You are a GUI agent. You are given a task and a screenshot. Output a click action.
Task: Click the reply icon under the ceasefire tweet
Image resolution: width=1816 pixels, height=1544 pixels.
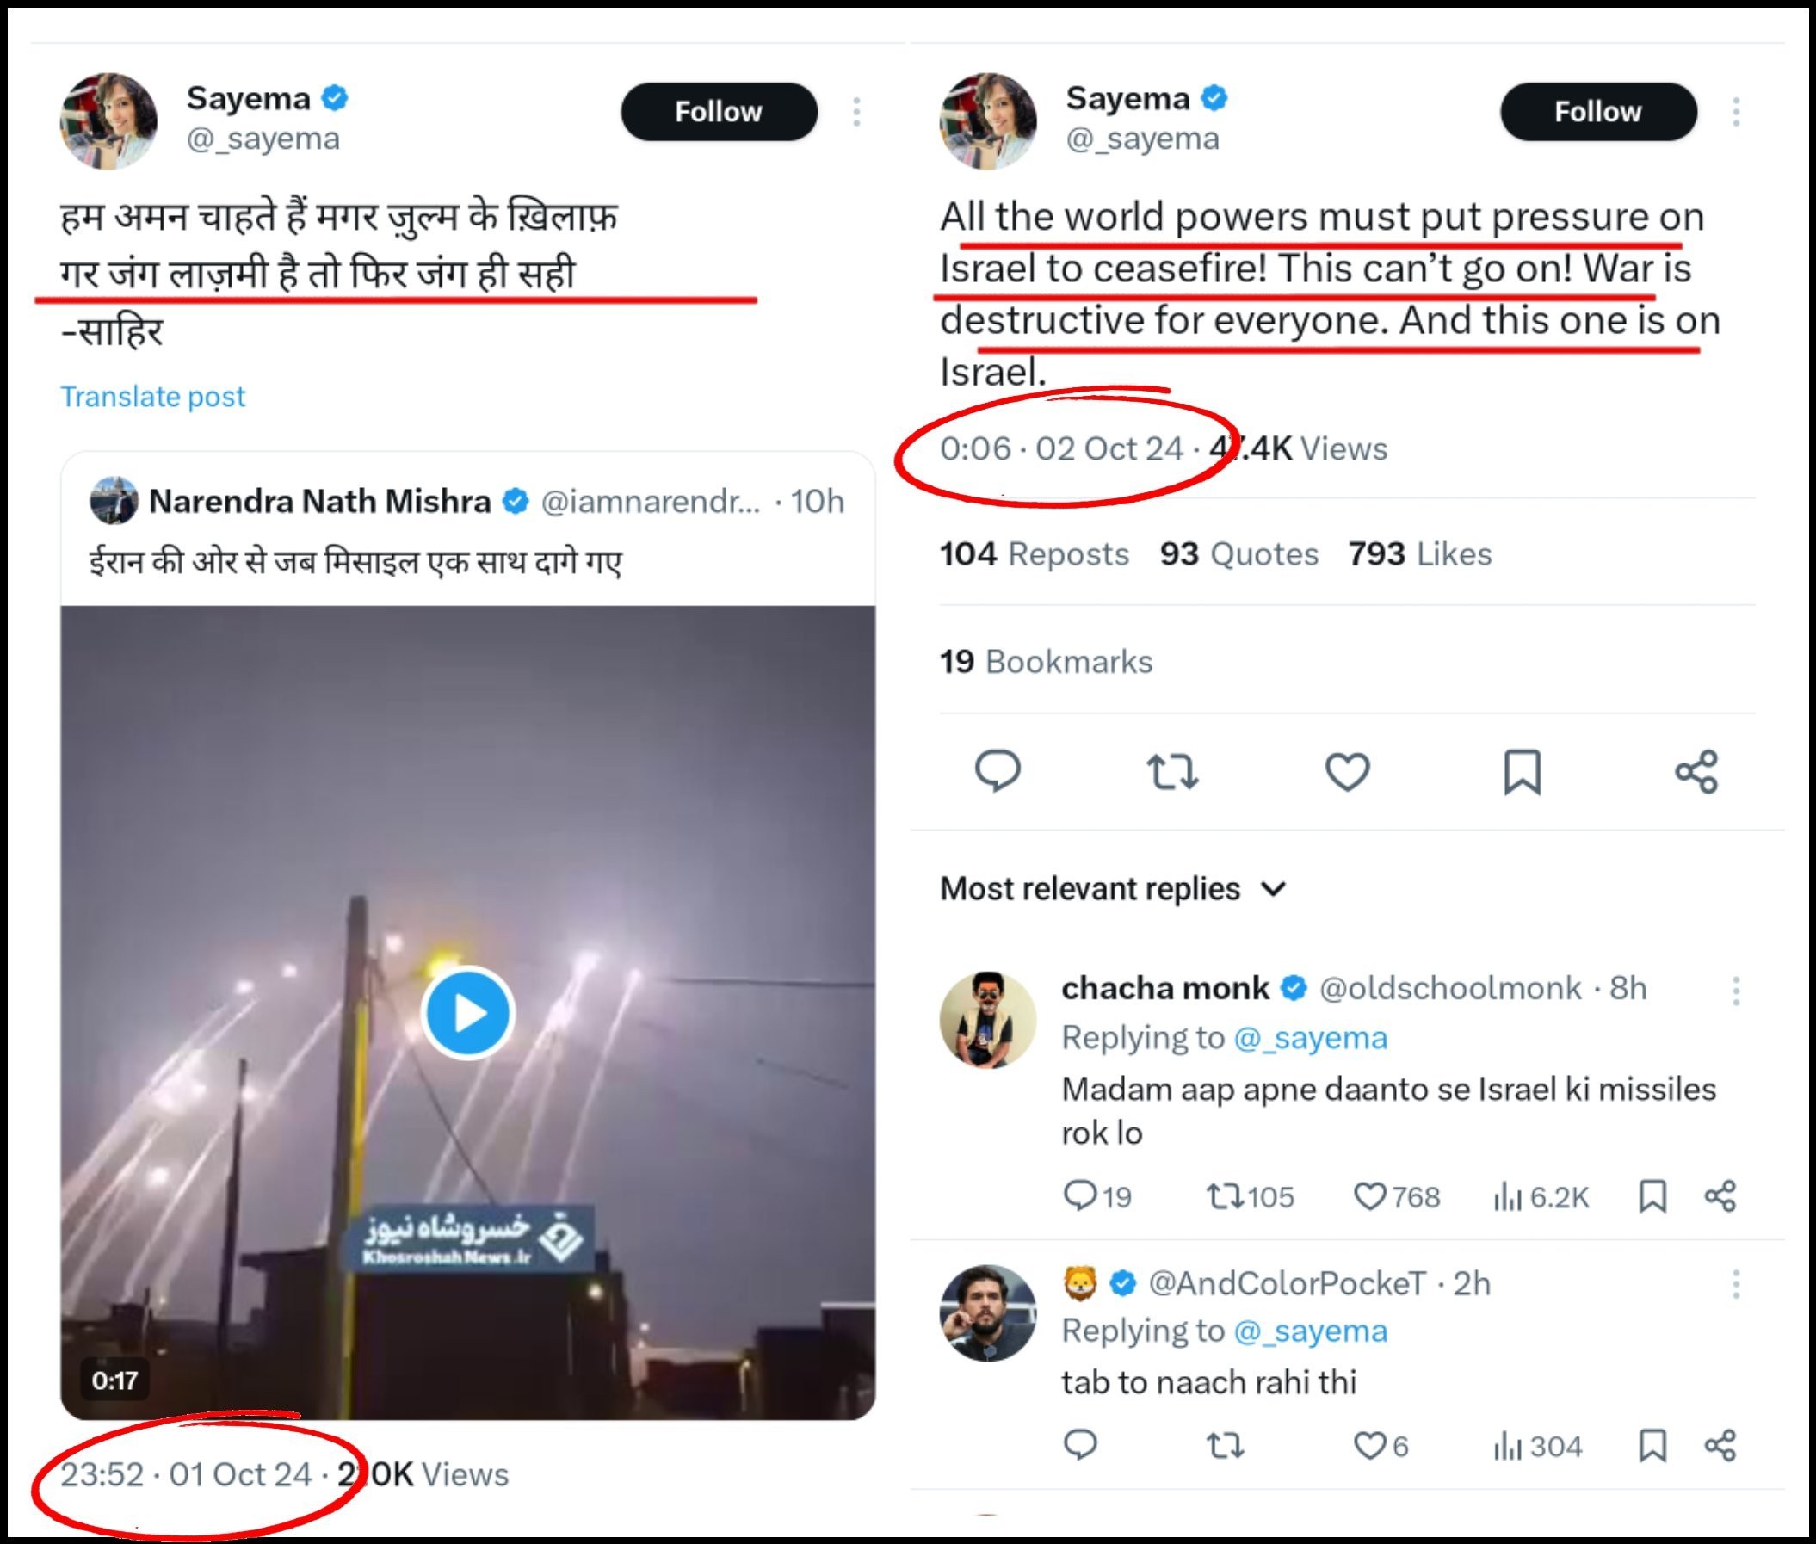997,771
